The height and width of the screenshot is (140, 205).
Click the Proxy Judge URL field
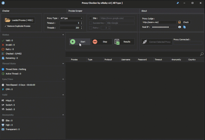point(159,22)
